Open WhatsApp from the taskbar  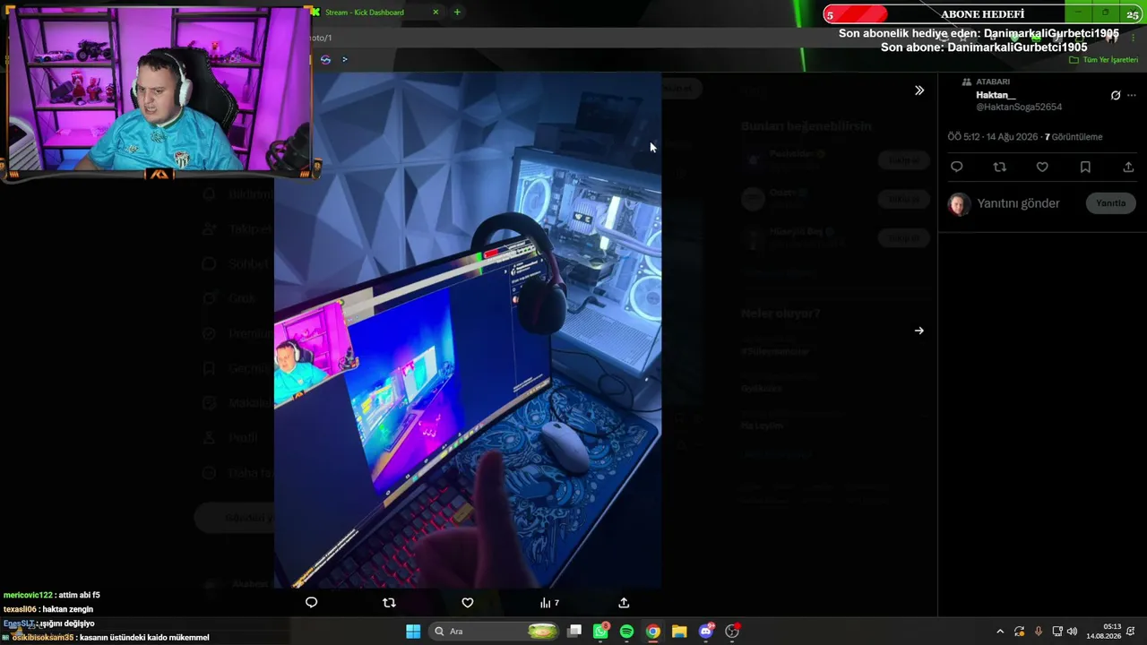(x=600, y=632)
